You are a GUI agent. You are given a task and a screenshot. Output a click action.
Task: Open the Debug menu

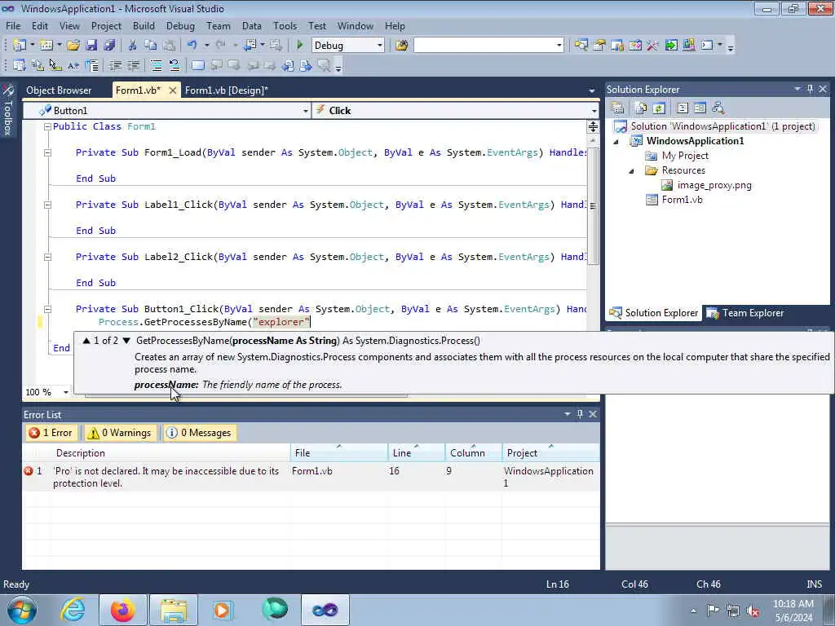[x=180, y=26]
